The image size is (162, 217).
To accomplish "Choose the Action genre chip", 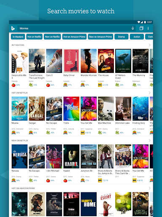I will (137, 37).
